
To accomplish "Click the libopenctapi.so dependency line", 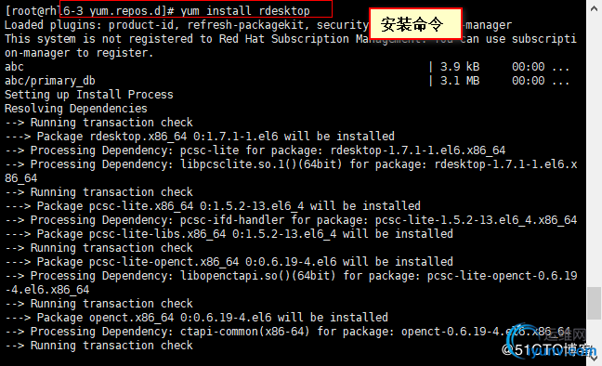I will pos(291,282).
